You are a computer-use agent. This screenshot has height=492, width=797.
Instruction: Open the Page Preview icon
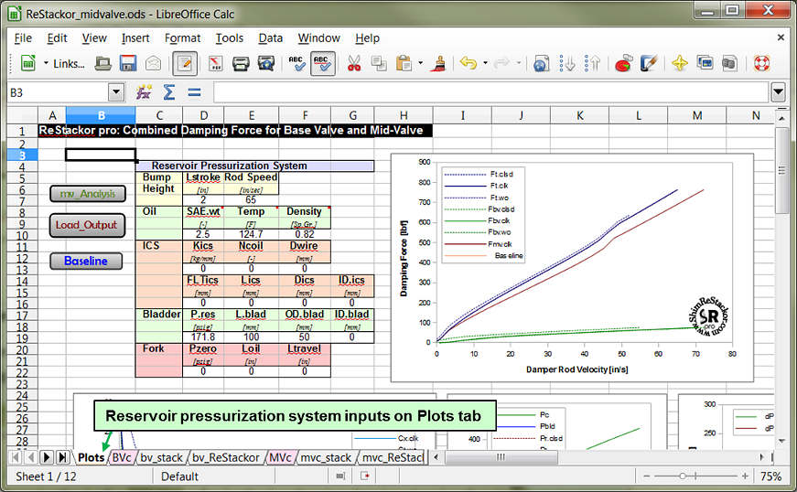pos(266,63)
